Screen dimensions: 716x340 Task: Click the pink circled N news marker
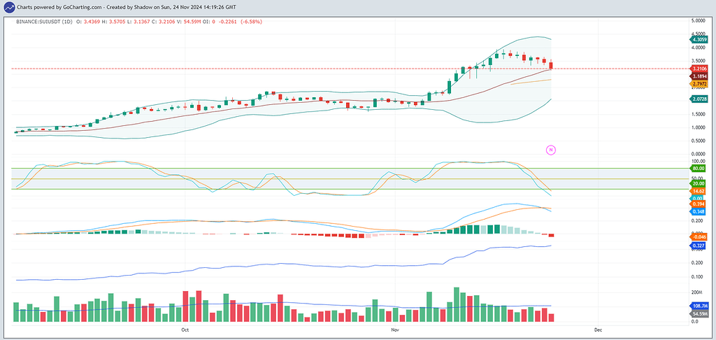550,150
